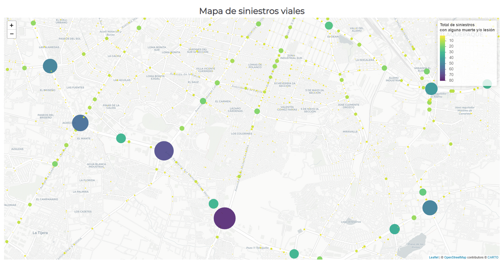Click the Lago Artesanos label
This screenshot has height=261, width=502.
351,222
